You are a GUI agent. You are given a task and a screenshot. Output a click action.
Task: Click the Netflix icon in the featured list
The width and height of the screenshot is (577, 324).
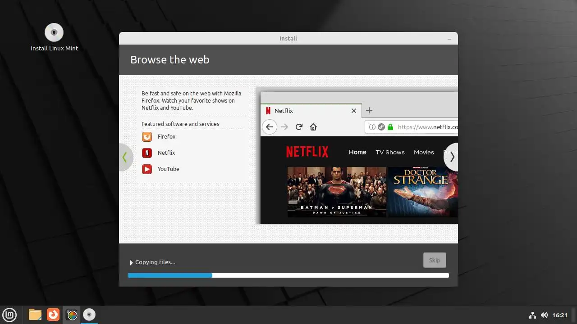click(147, 153)
